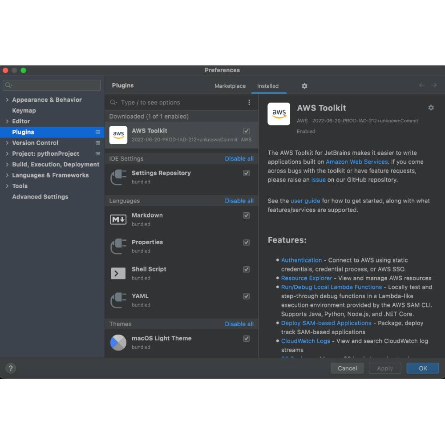445x445 pixels.
Task: Click the Cancel button
Action: [347, 368]
